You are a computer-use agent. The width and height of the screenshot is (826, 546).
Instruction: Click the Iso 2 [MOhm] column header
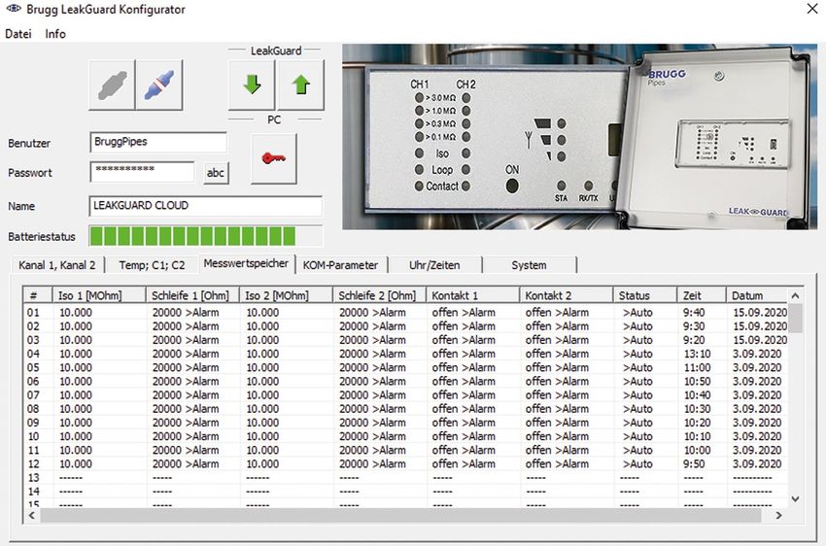point(286,296)
